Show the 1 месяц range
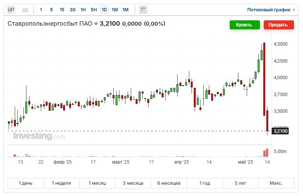 click(x=97, y=183)
